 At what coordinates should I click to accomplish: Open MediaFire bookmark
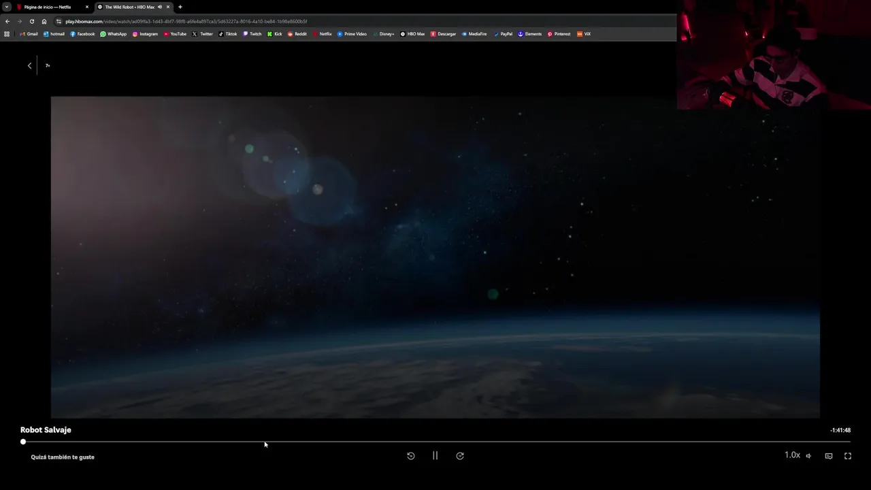click(x=474, y=34)
